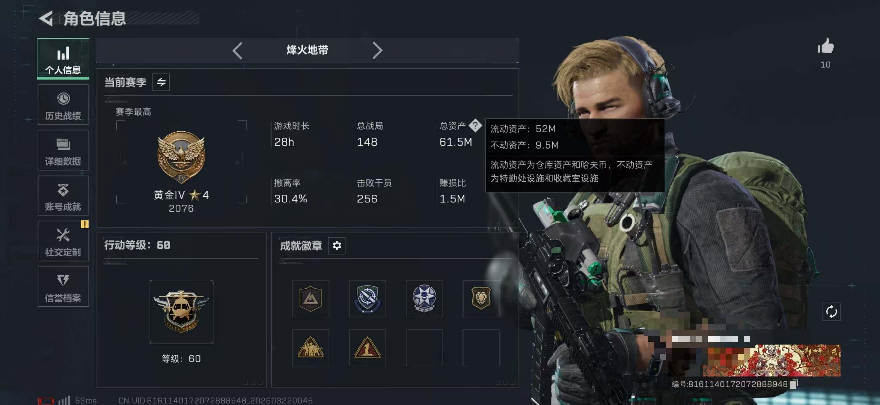Viewport: 880px width, 405px height.
Task: Rotate the character with the refresh icon
Action: (831, 311)
